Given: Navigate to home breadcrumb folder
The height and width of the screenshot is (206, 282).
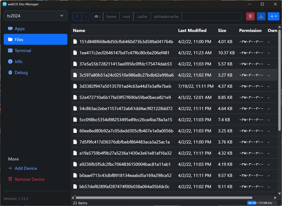Looking at the screenshot, I should coord(111,16).
